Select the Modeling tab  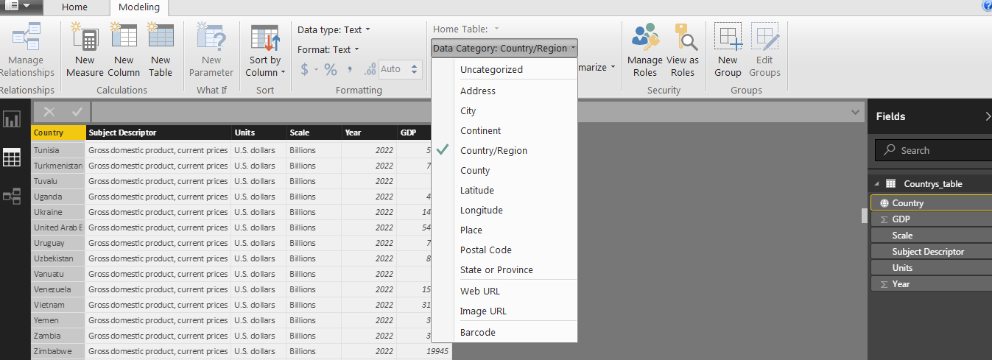[x=138, y=7]
